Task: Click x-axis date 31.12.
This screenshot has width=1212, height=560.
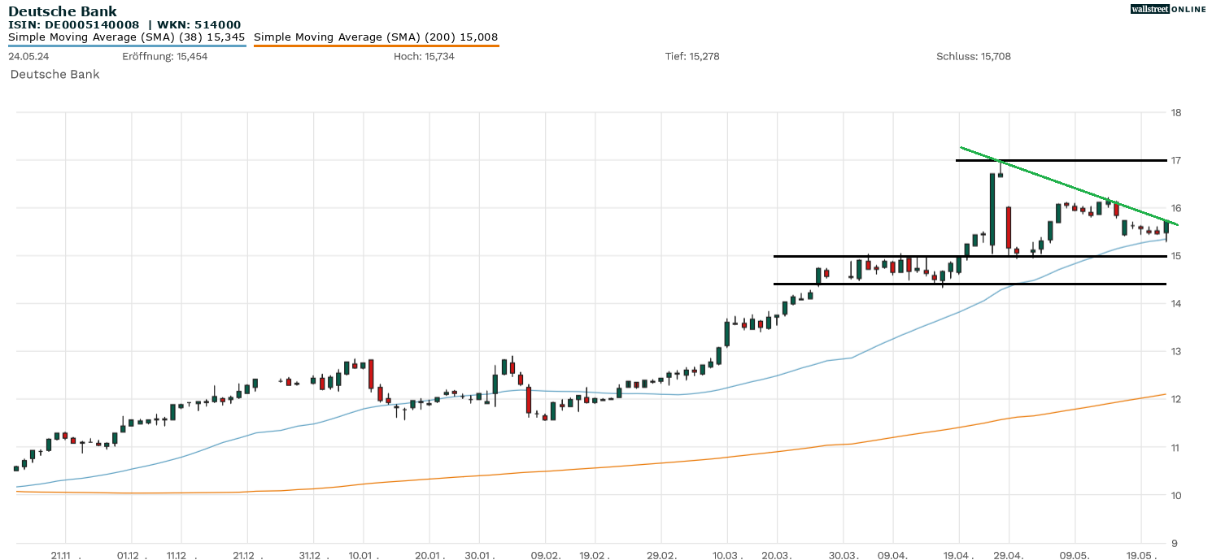Action: [x=313, y=555]
